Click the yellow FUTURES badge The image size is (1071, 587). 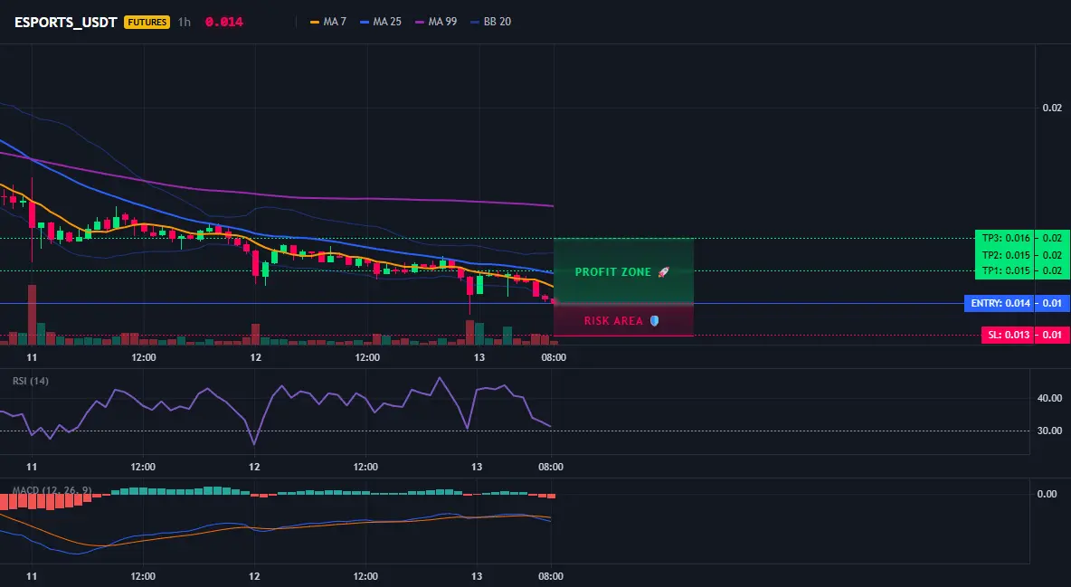pyautogui.click(x=147, y=22)
